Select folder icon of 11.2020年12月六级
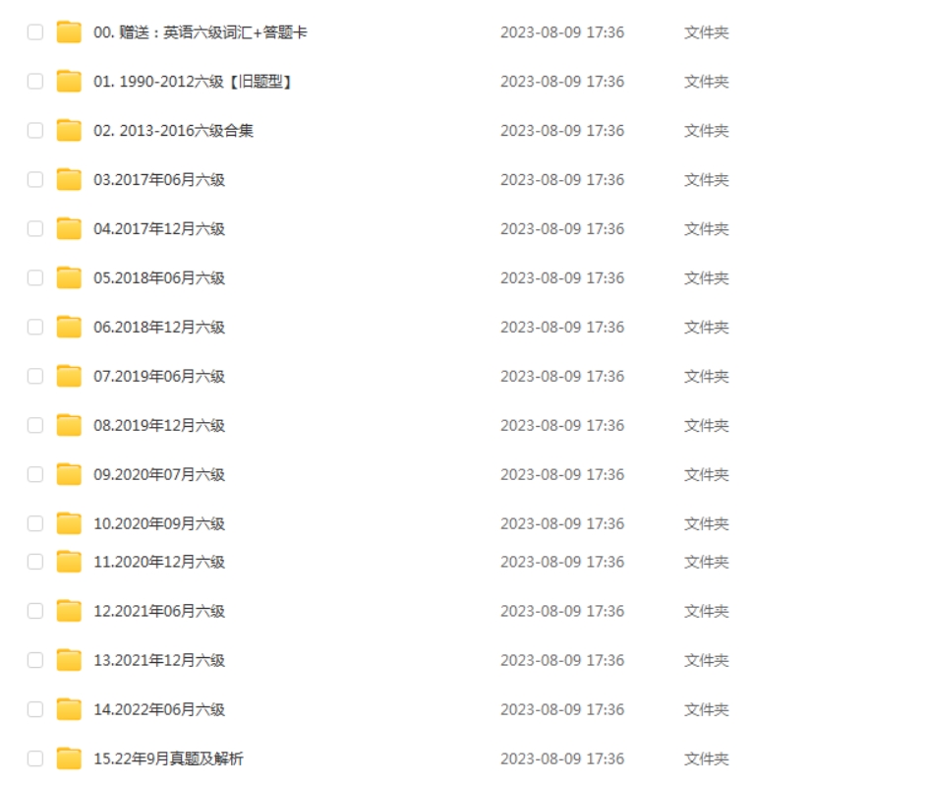931x787 pixels. [69, 562]
